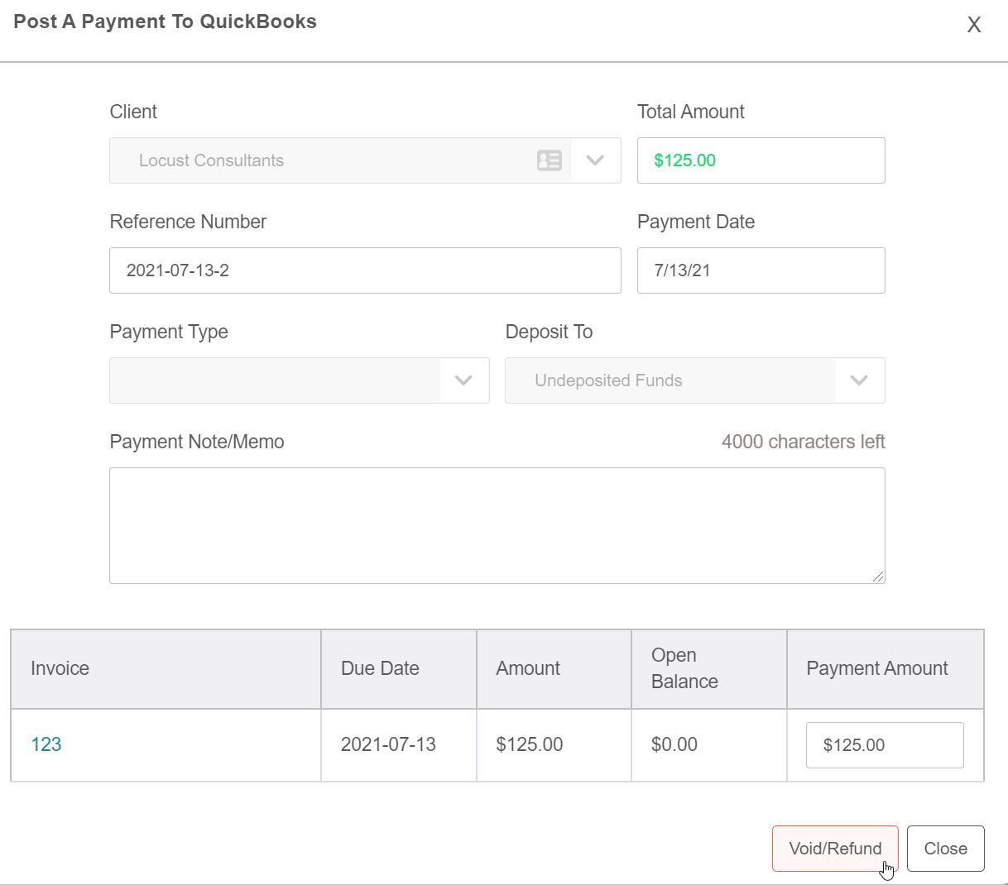Click the Payment Date field

coord(761,270)
